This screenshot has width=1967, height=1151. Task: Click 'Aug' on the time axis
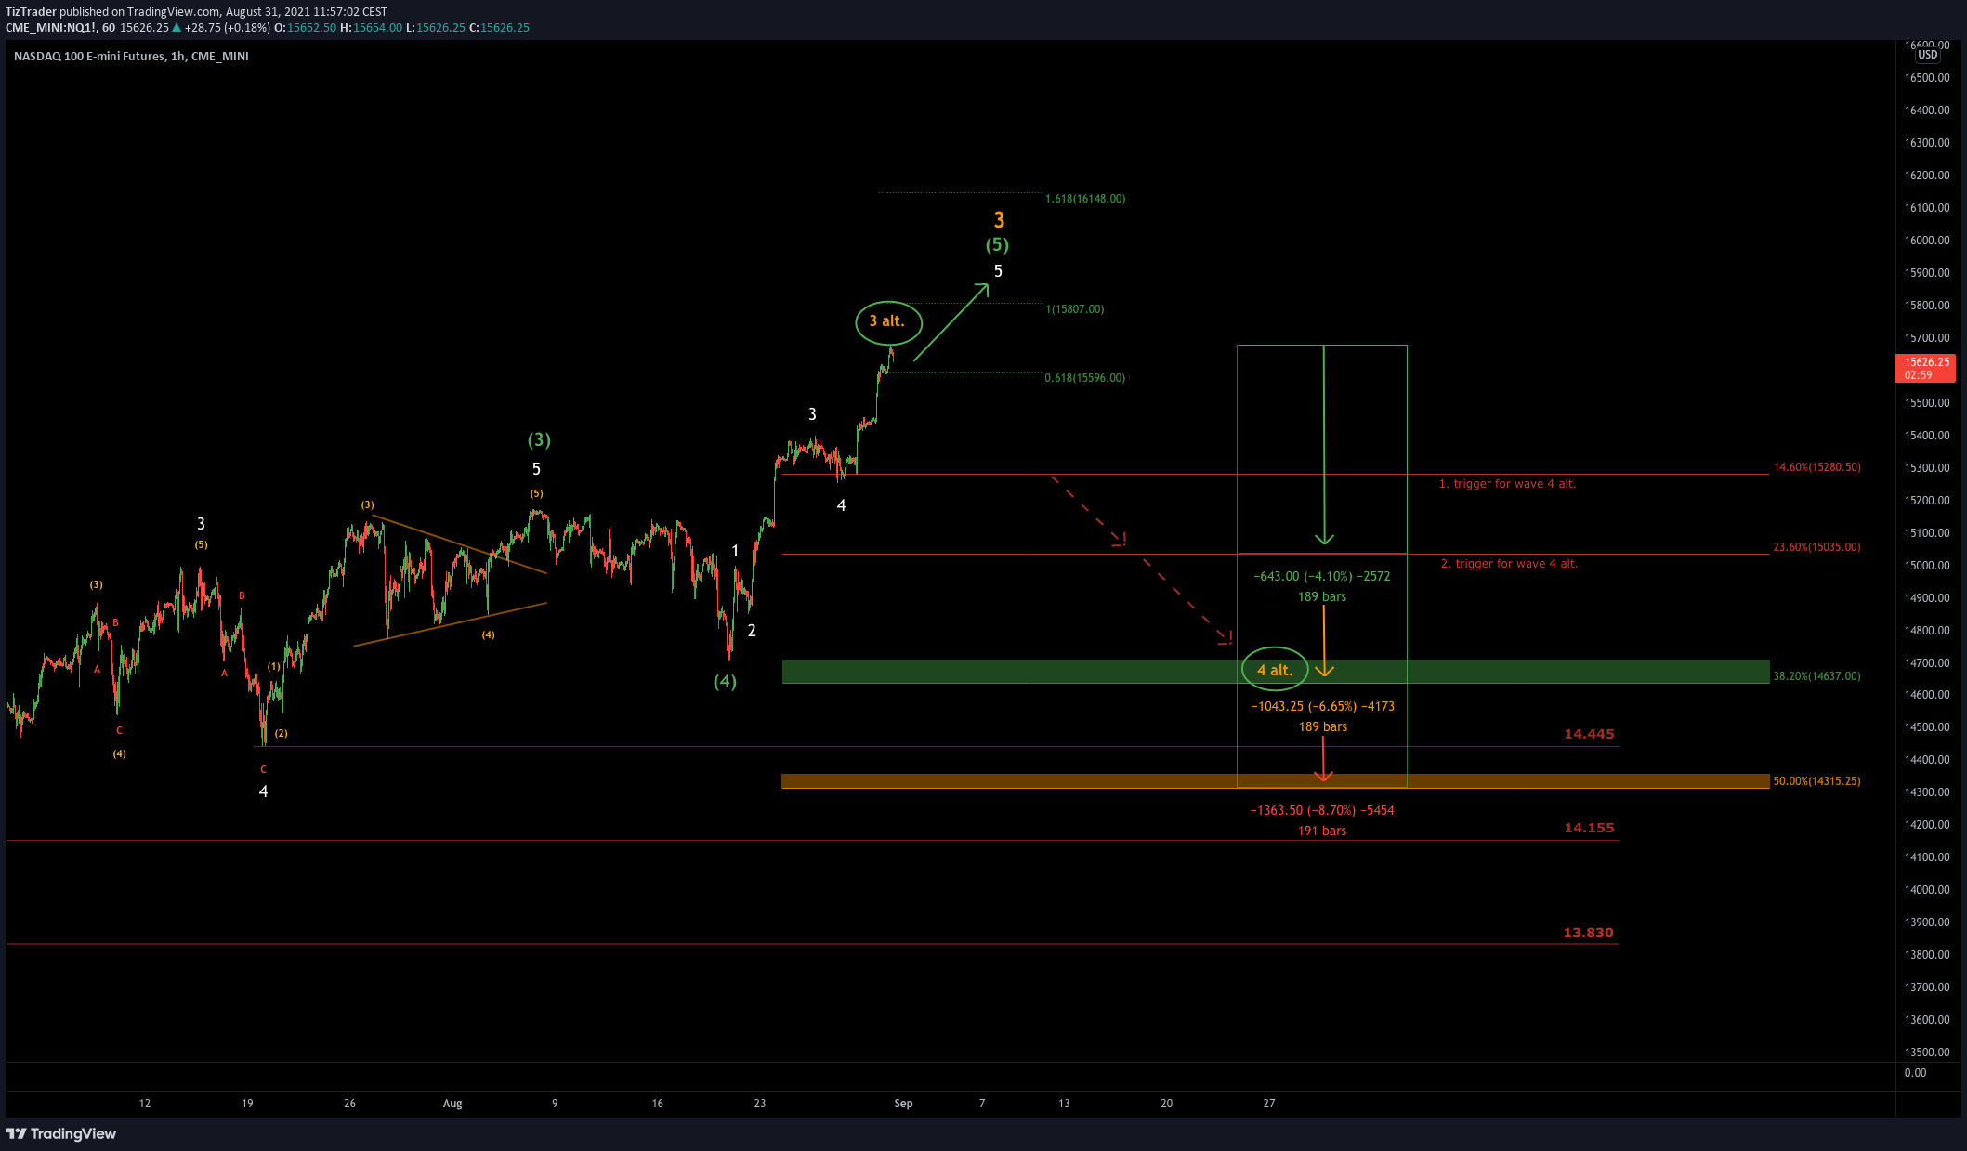pos(452,1104)
